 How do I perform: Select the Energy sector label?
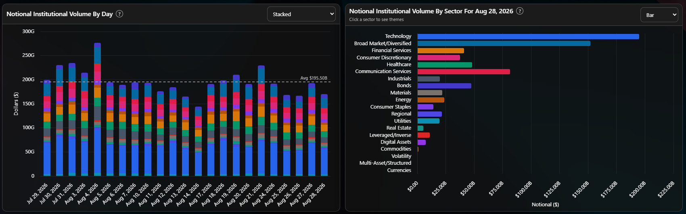coord(403,100)
